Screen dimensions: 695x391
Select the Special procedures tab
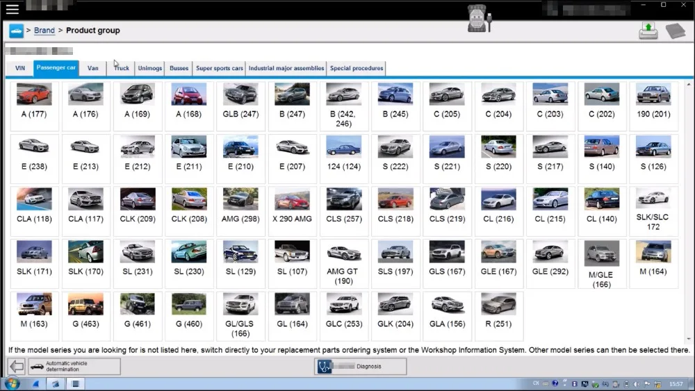(x=356, y=68)
